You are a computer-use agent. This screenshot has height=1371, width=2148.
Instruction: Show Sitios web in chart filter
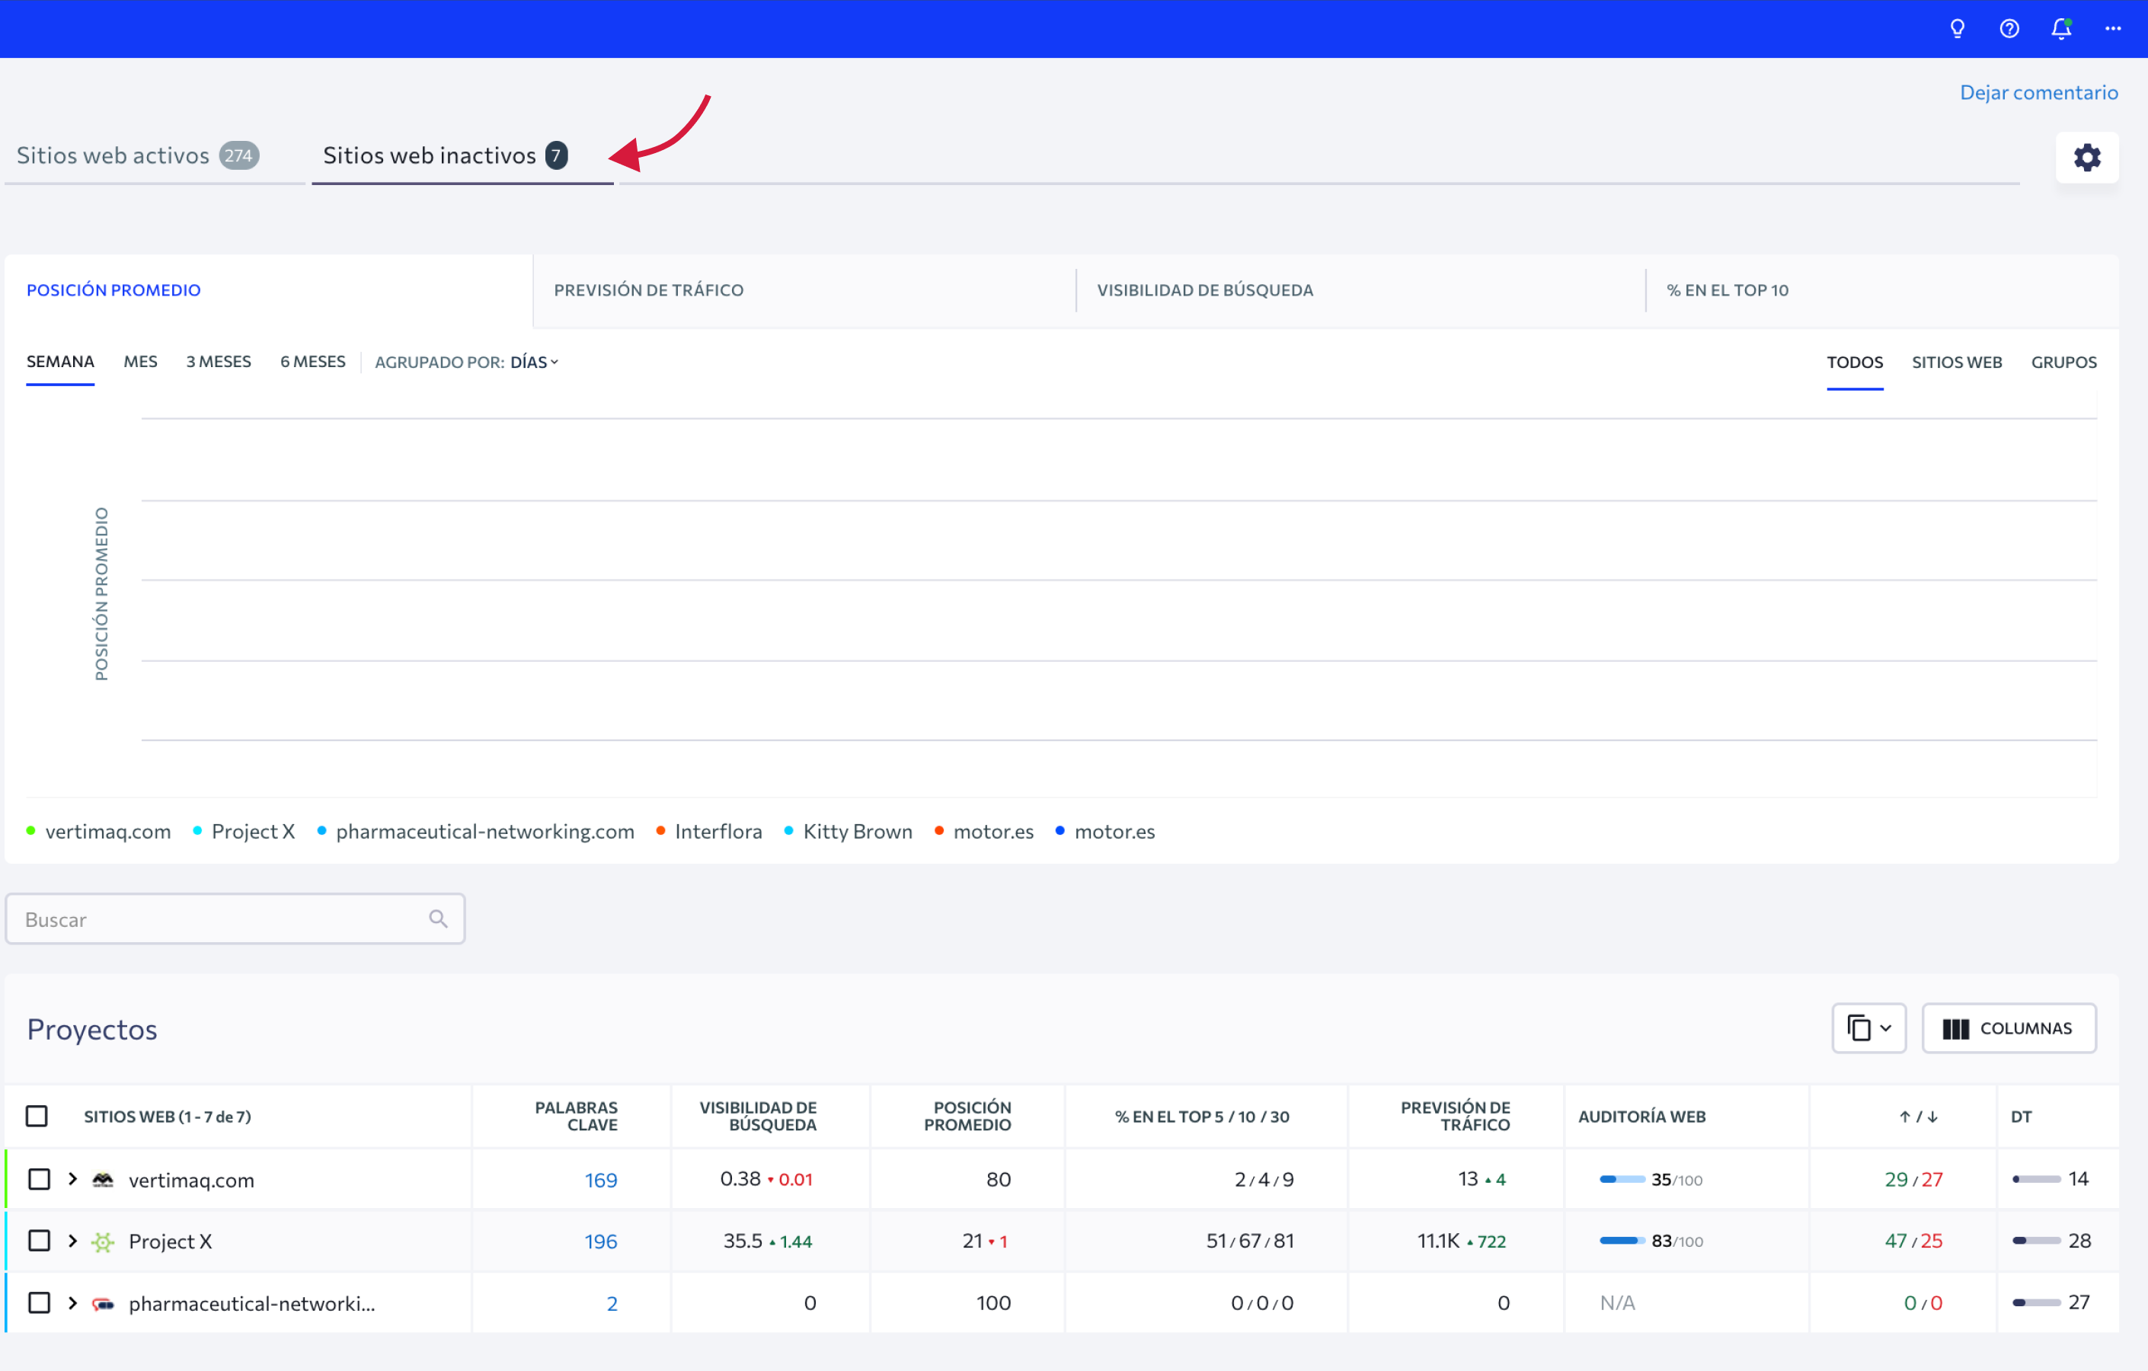[1956, 362]
